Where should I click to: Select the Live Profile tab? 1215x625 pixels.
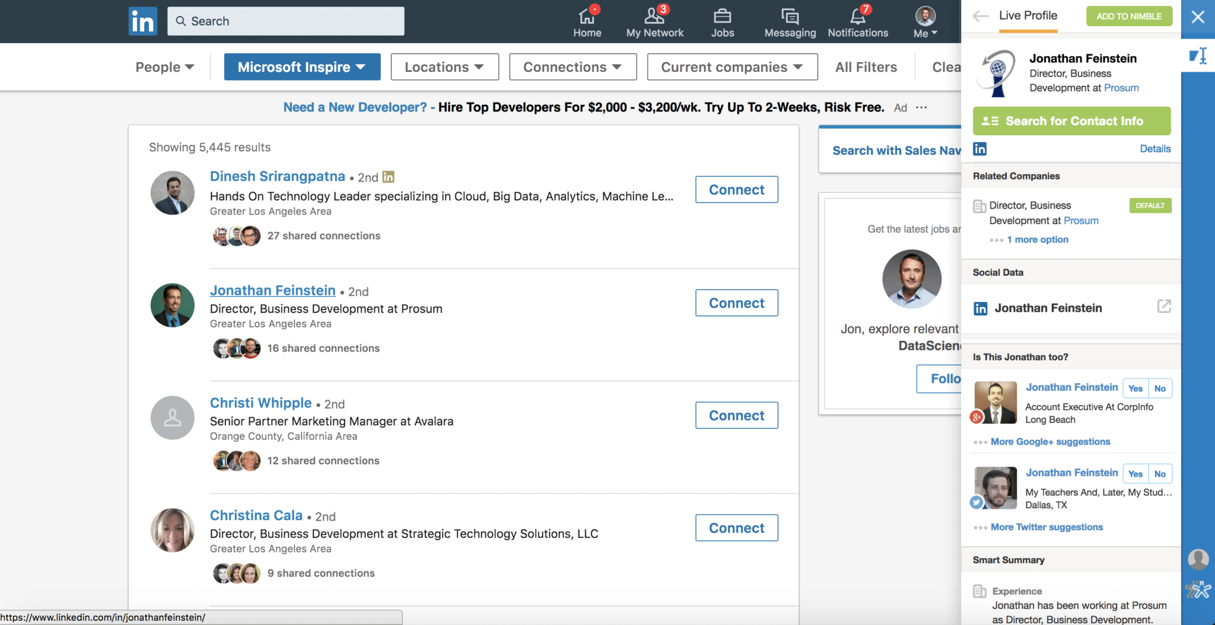coord(1028,16)
